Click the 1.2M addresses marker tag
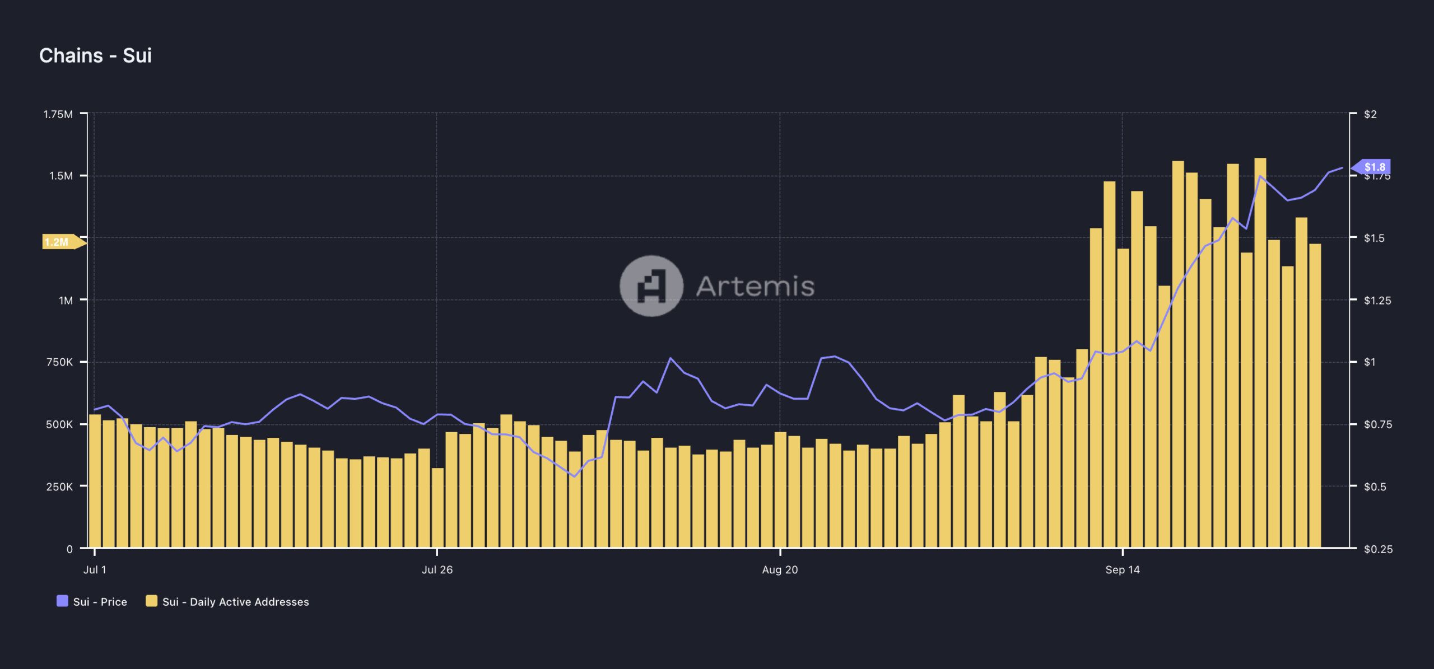The width and height of the screenshot is (1434, 669). point(58,242)
